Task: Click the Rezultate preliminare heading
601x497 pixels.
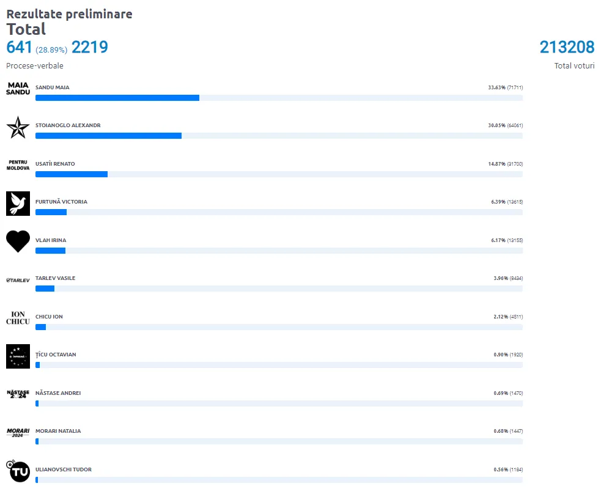Action: click(x=69, y=14)
